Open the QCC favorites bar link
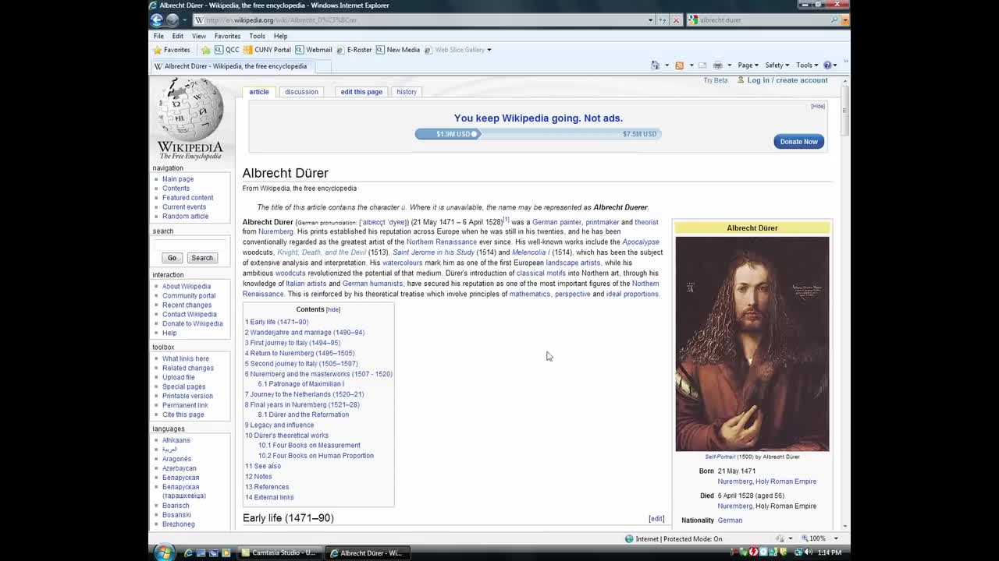This screenshot has width=999, height=561. pos(227,50)
